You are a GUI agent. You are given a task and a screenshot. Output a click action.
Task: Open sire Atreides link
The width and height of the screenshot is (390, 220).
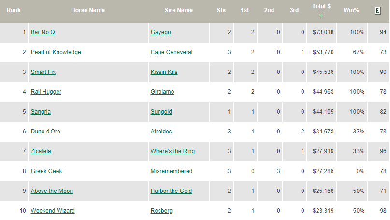161,132
